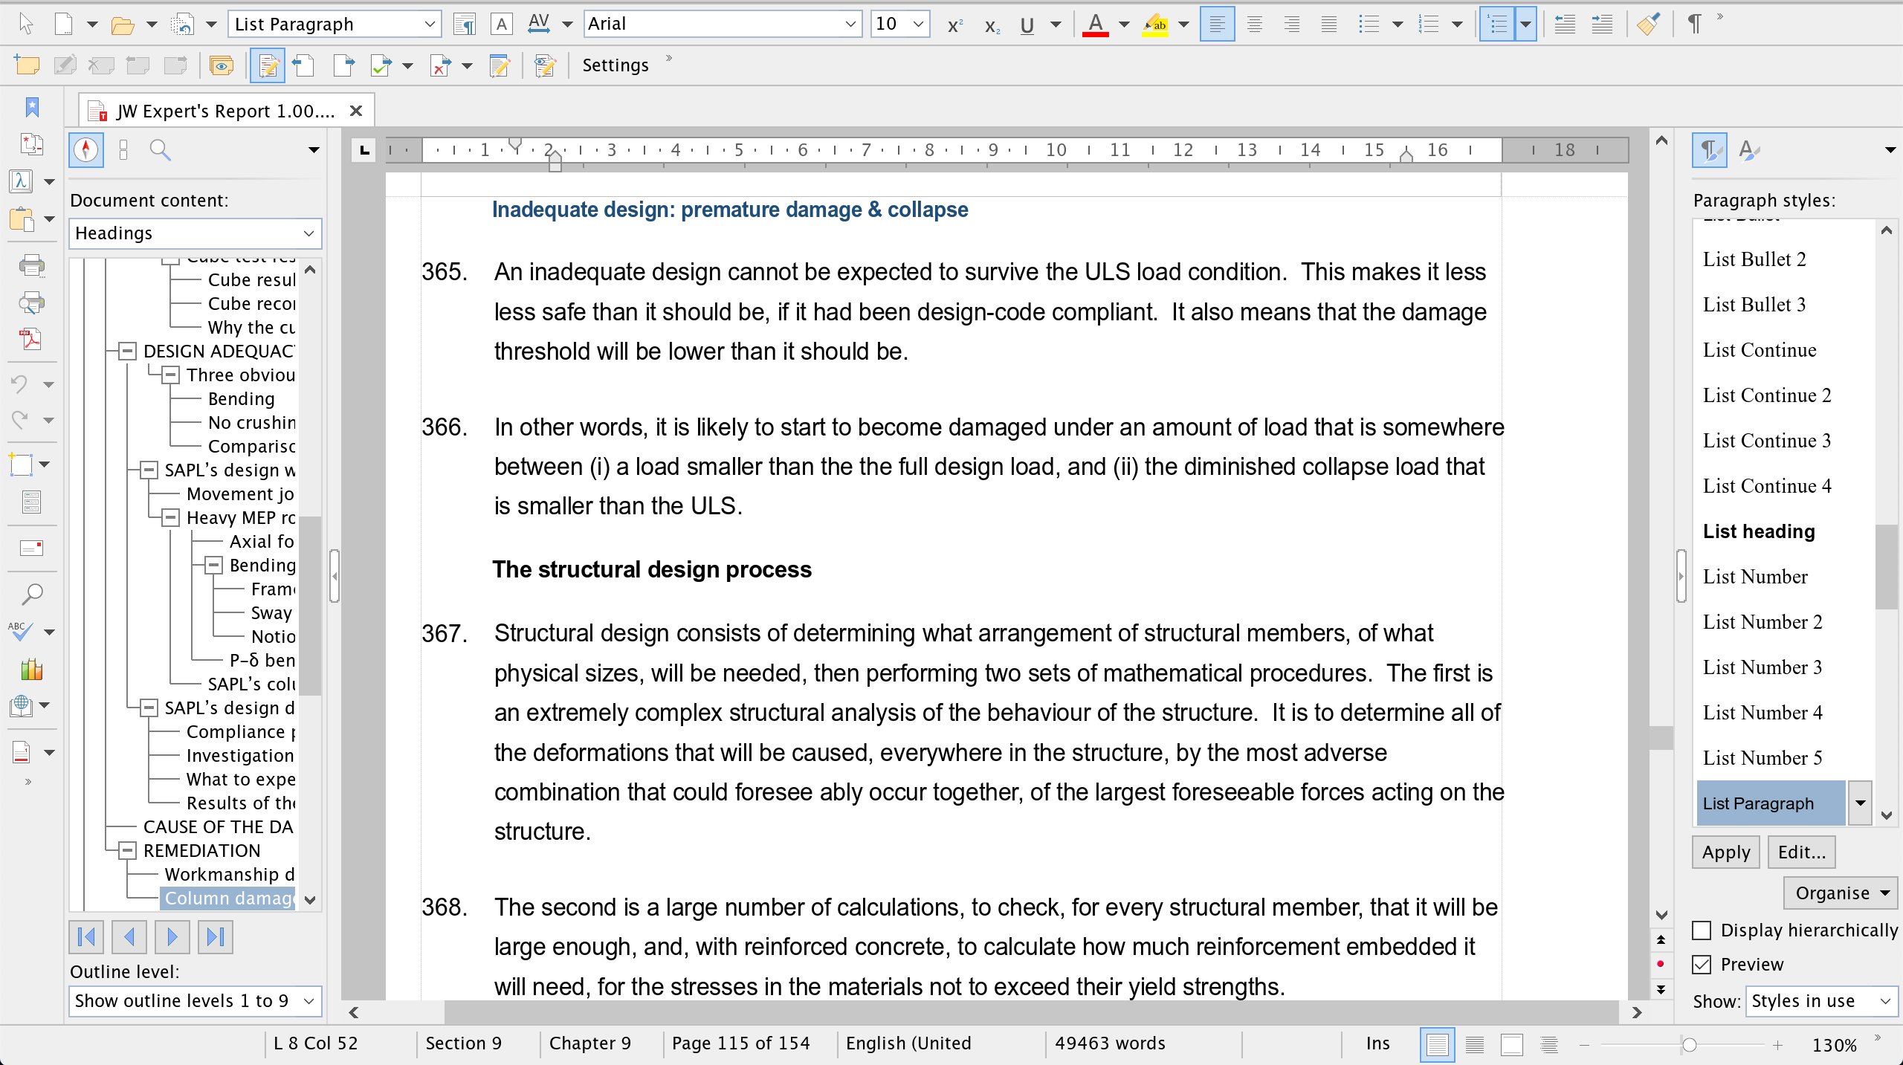Open Find and Replace magnifier icon
Image resolution: width=1903 pixels, height=1065 pixels.
point(32,593)
